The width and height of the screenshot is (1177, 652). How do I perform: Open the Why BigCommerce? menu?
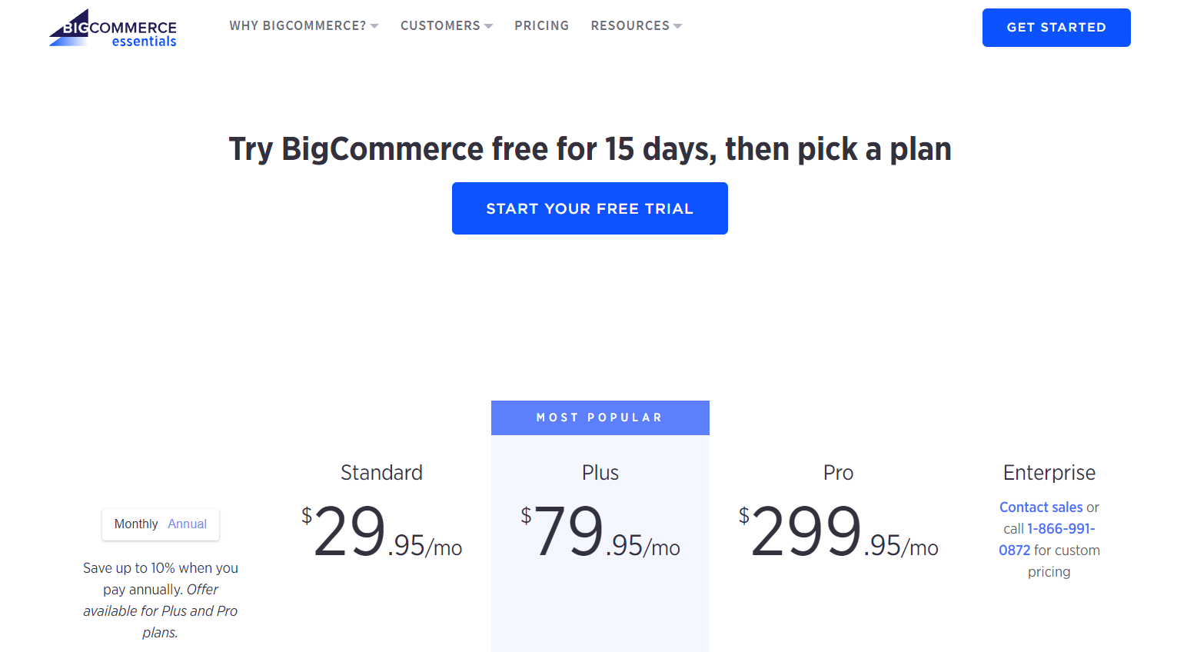(x=298, y=25)
